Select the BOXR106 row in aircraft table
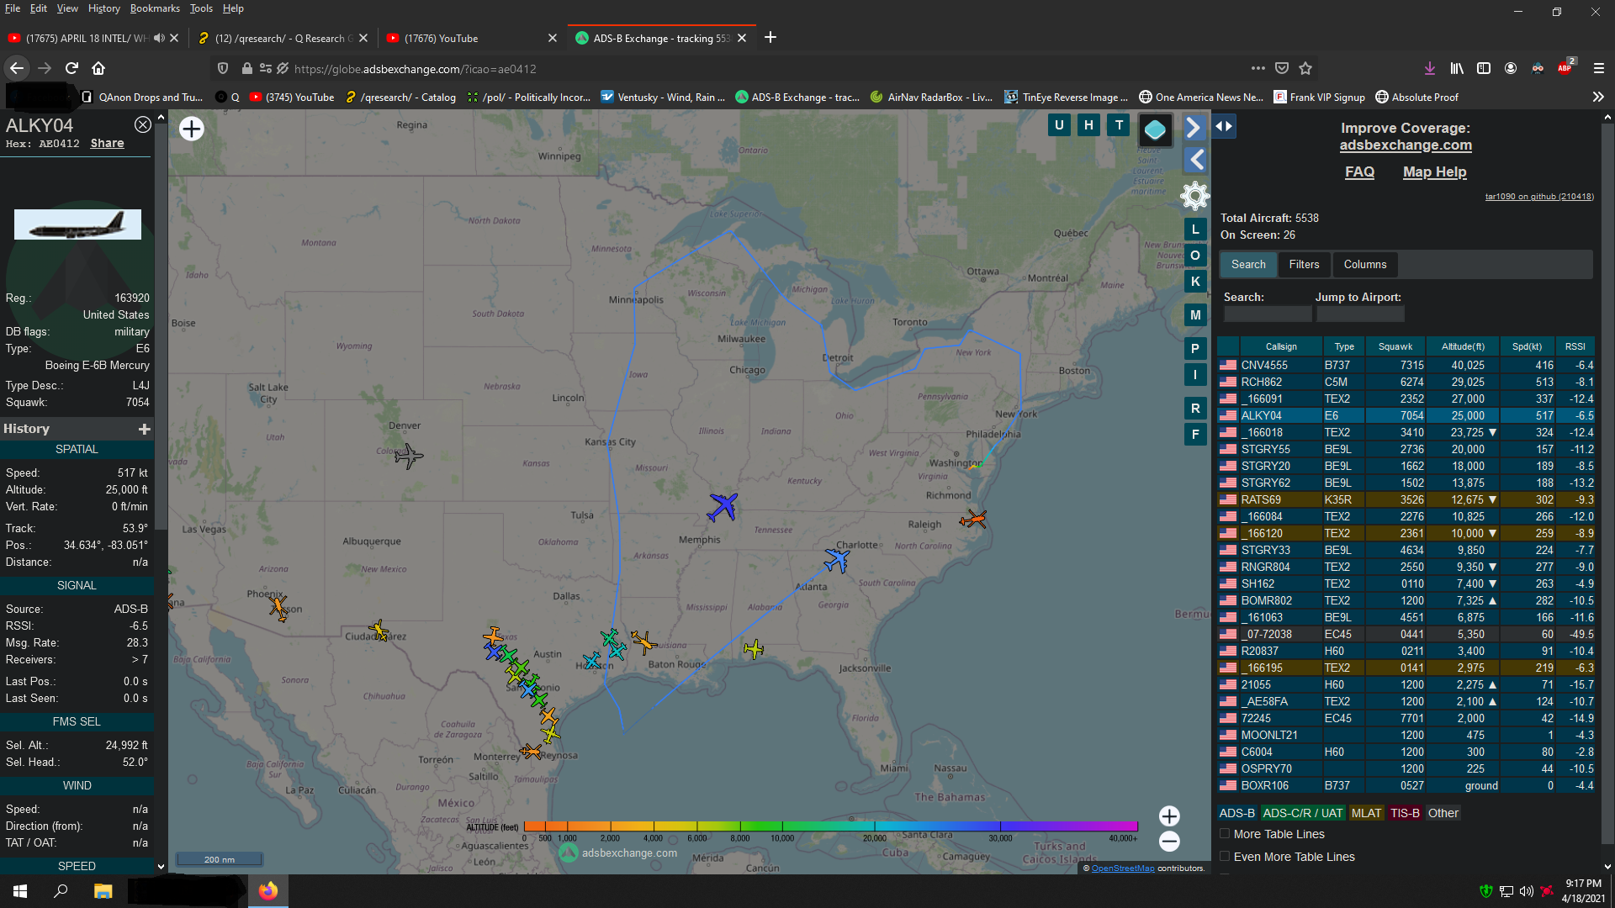Image resolution: width=1615 pixels, height=908 pixels. pyautogui.click(x=1406, y=785)
